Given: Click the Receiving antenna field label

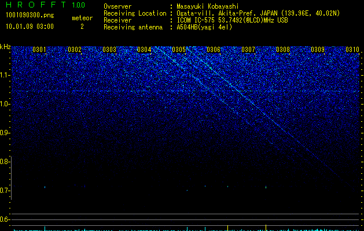Looking at the screenshot, I should [x=133, y=27].
